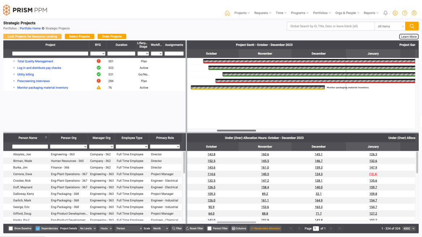Open the Reports menu
The width and height of the screenshot is (422, 237).
(370, 13)
